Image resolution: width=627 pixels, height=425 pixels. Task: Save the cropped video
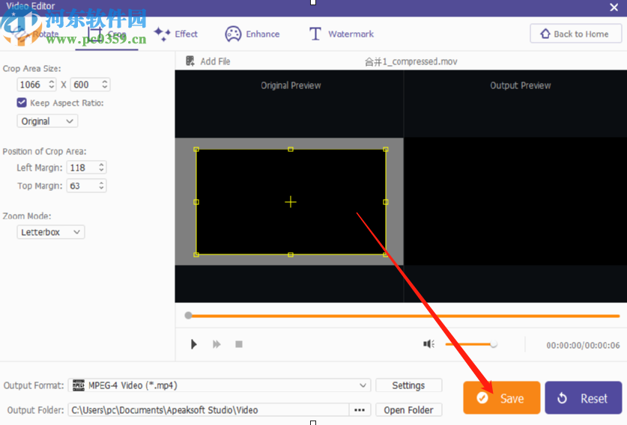(501, 398)
